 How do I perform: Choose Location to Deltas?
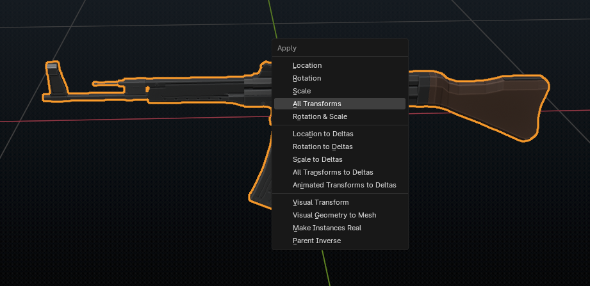pos(323,134)
